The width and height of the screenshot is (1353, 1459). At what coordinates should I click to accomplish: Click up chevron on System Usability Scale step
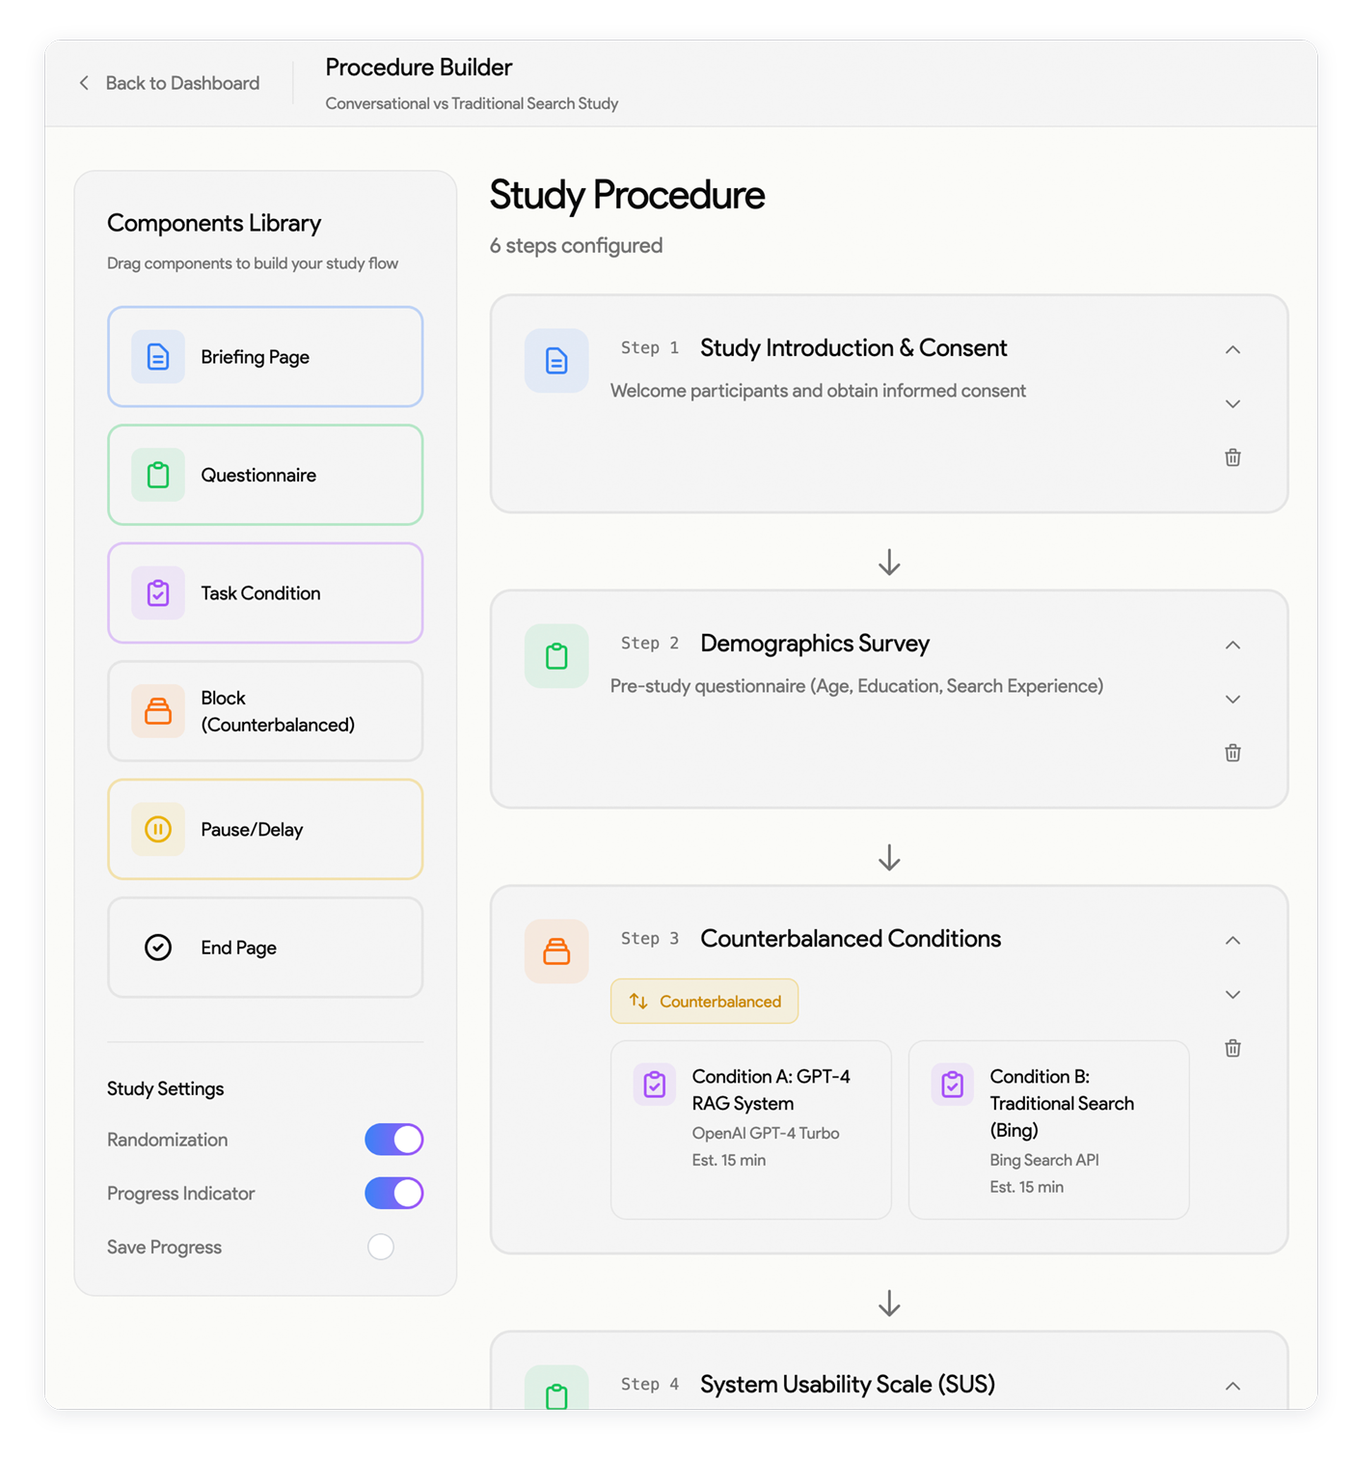1232,1387
